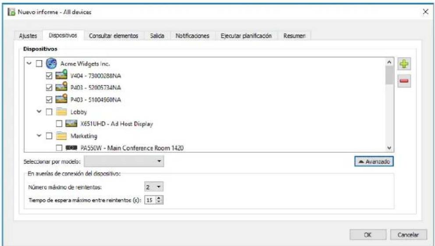Click the green plus add device icon
The width and height of the screenshot is (435, 246).
click(x=404, y=64)
